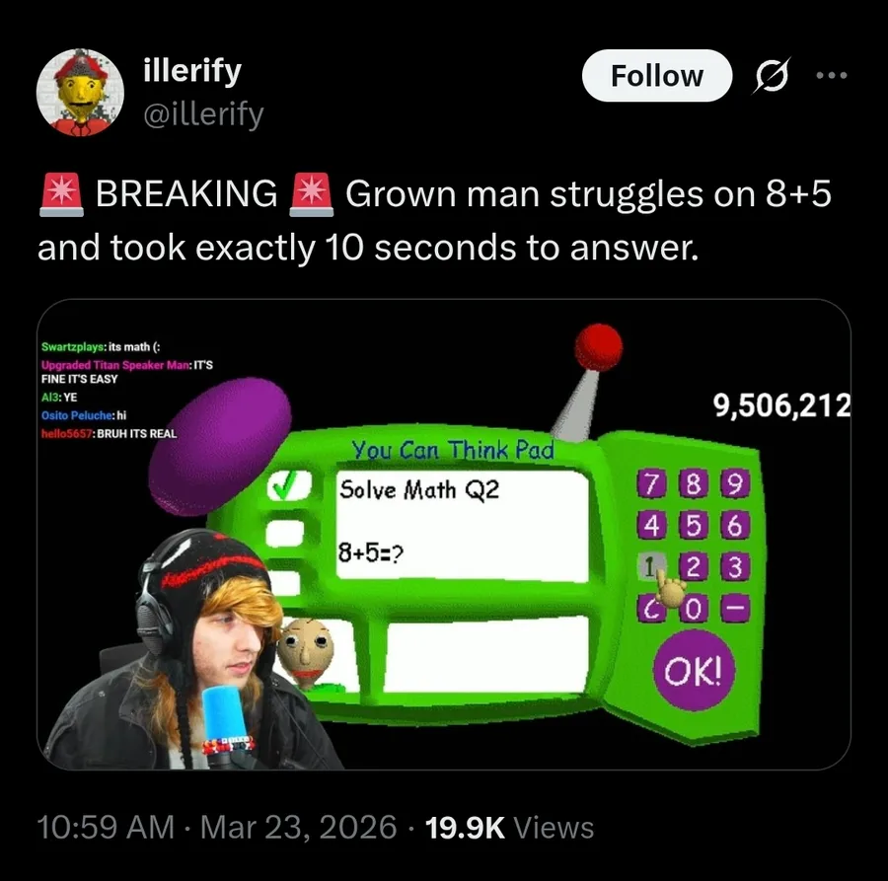This screenshot has height=881, width=888.
Task: Click the purple OK! button
Action: [x=694, y=671]
